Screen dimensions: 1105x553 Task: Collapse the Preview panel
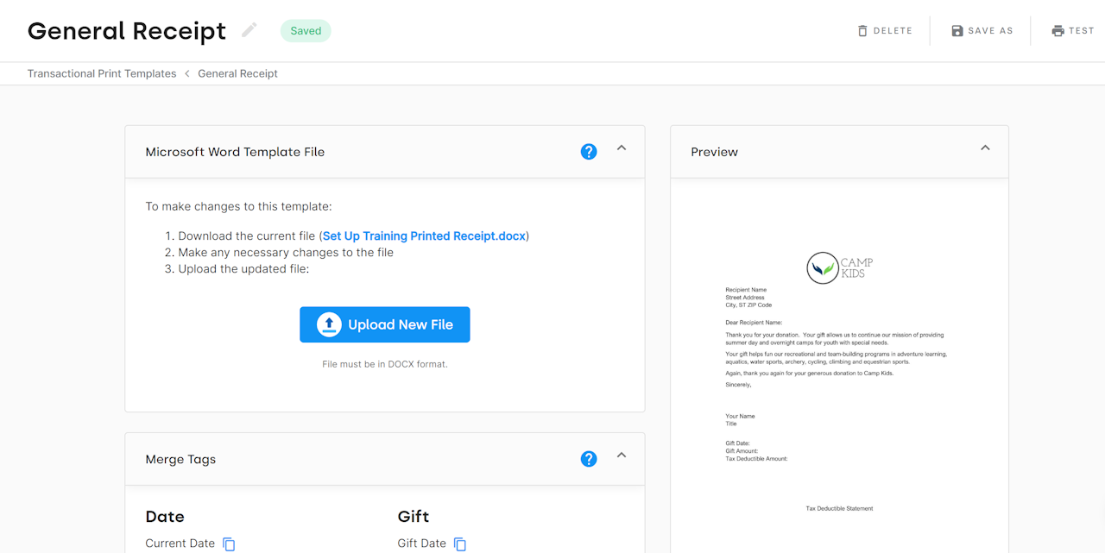(985, 148)
